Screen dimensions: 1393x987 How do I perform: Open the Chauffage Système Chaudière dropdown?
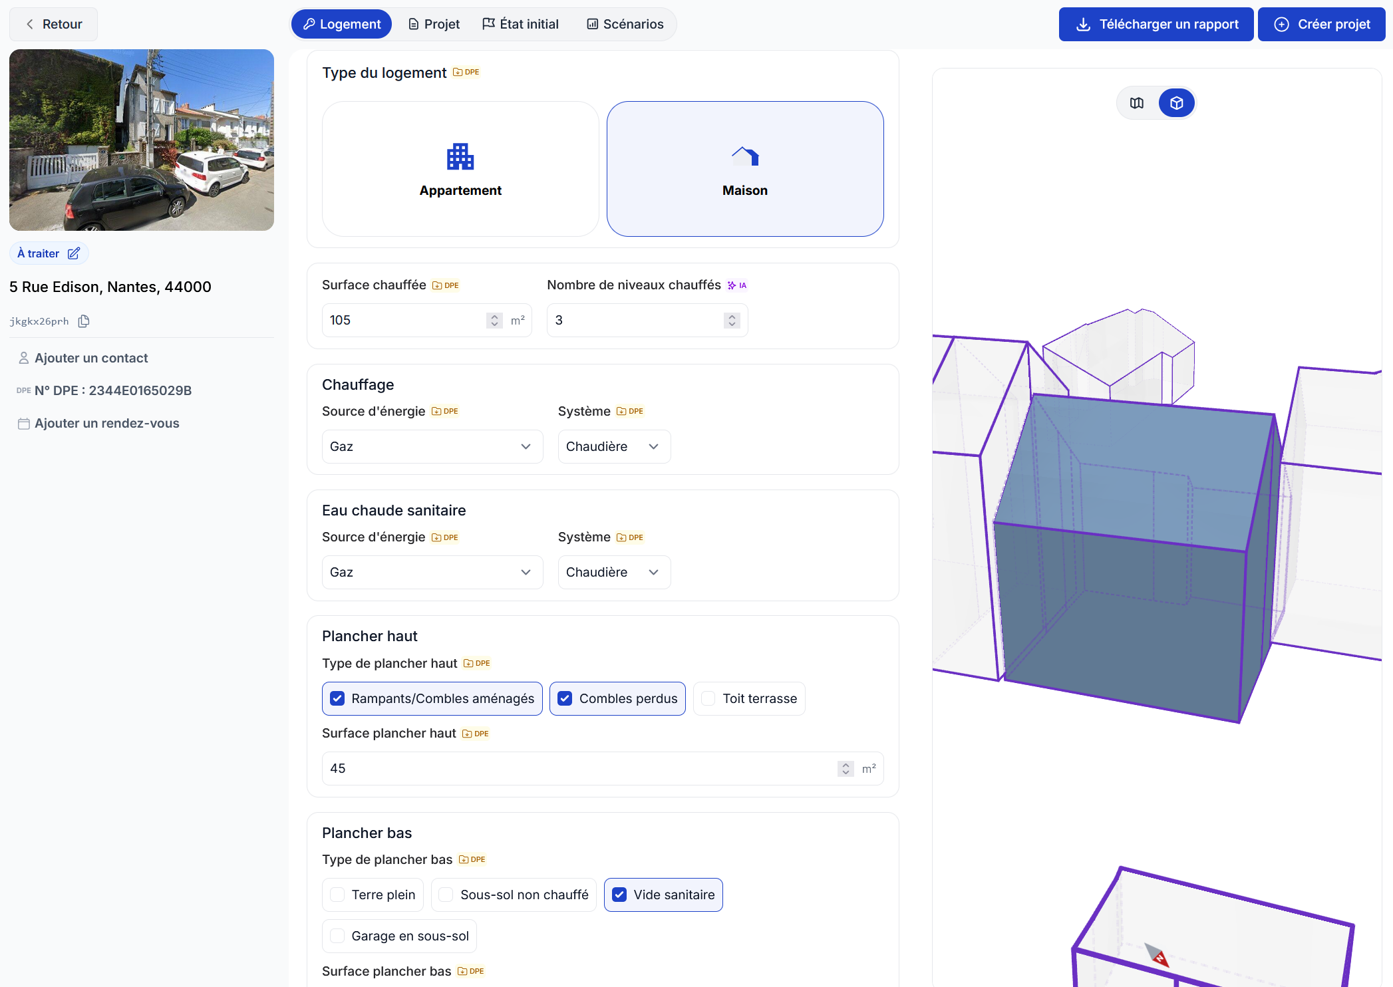(x=613, y=446)
